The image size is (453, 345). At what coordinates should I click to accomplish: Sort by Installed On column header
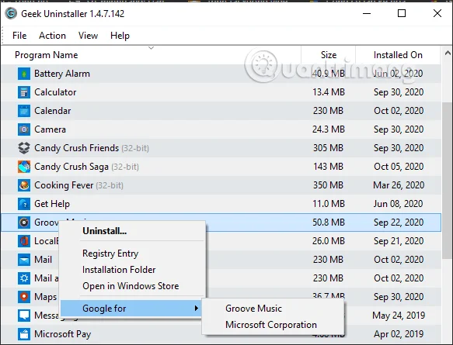398,55
